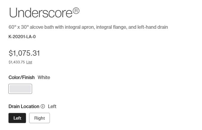Screen dimensions: 202x130
Task: Click the registered trademark symbol after Underscore
Action: point(76,11)
